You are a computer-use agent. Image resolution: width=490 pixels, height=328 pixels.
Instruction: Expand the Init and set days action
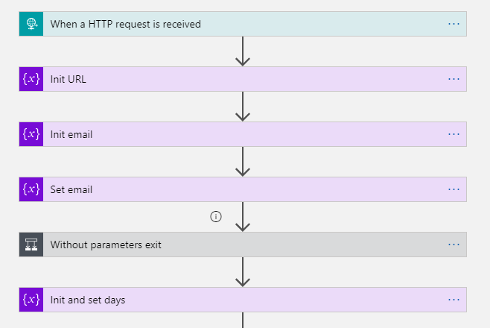pyautogui.click(x=243, y=300)
